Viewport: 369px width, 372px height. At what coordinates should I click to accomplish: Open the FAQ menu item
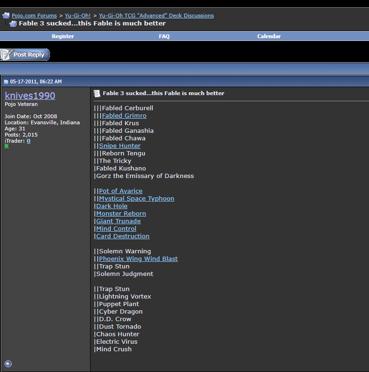(164, 36)
